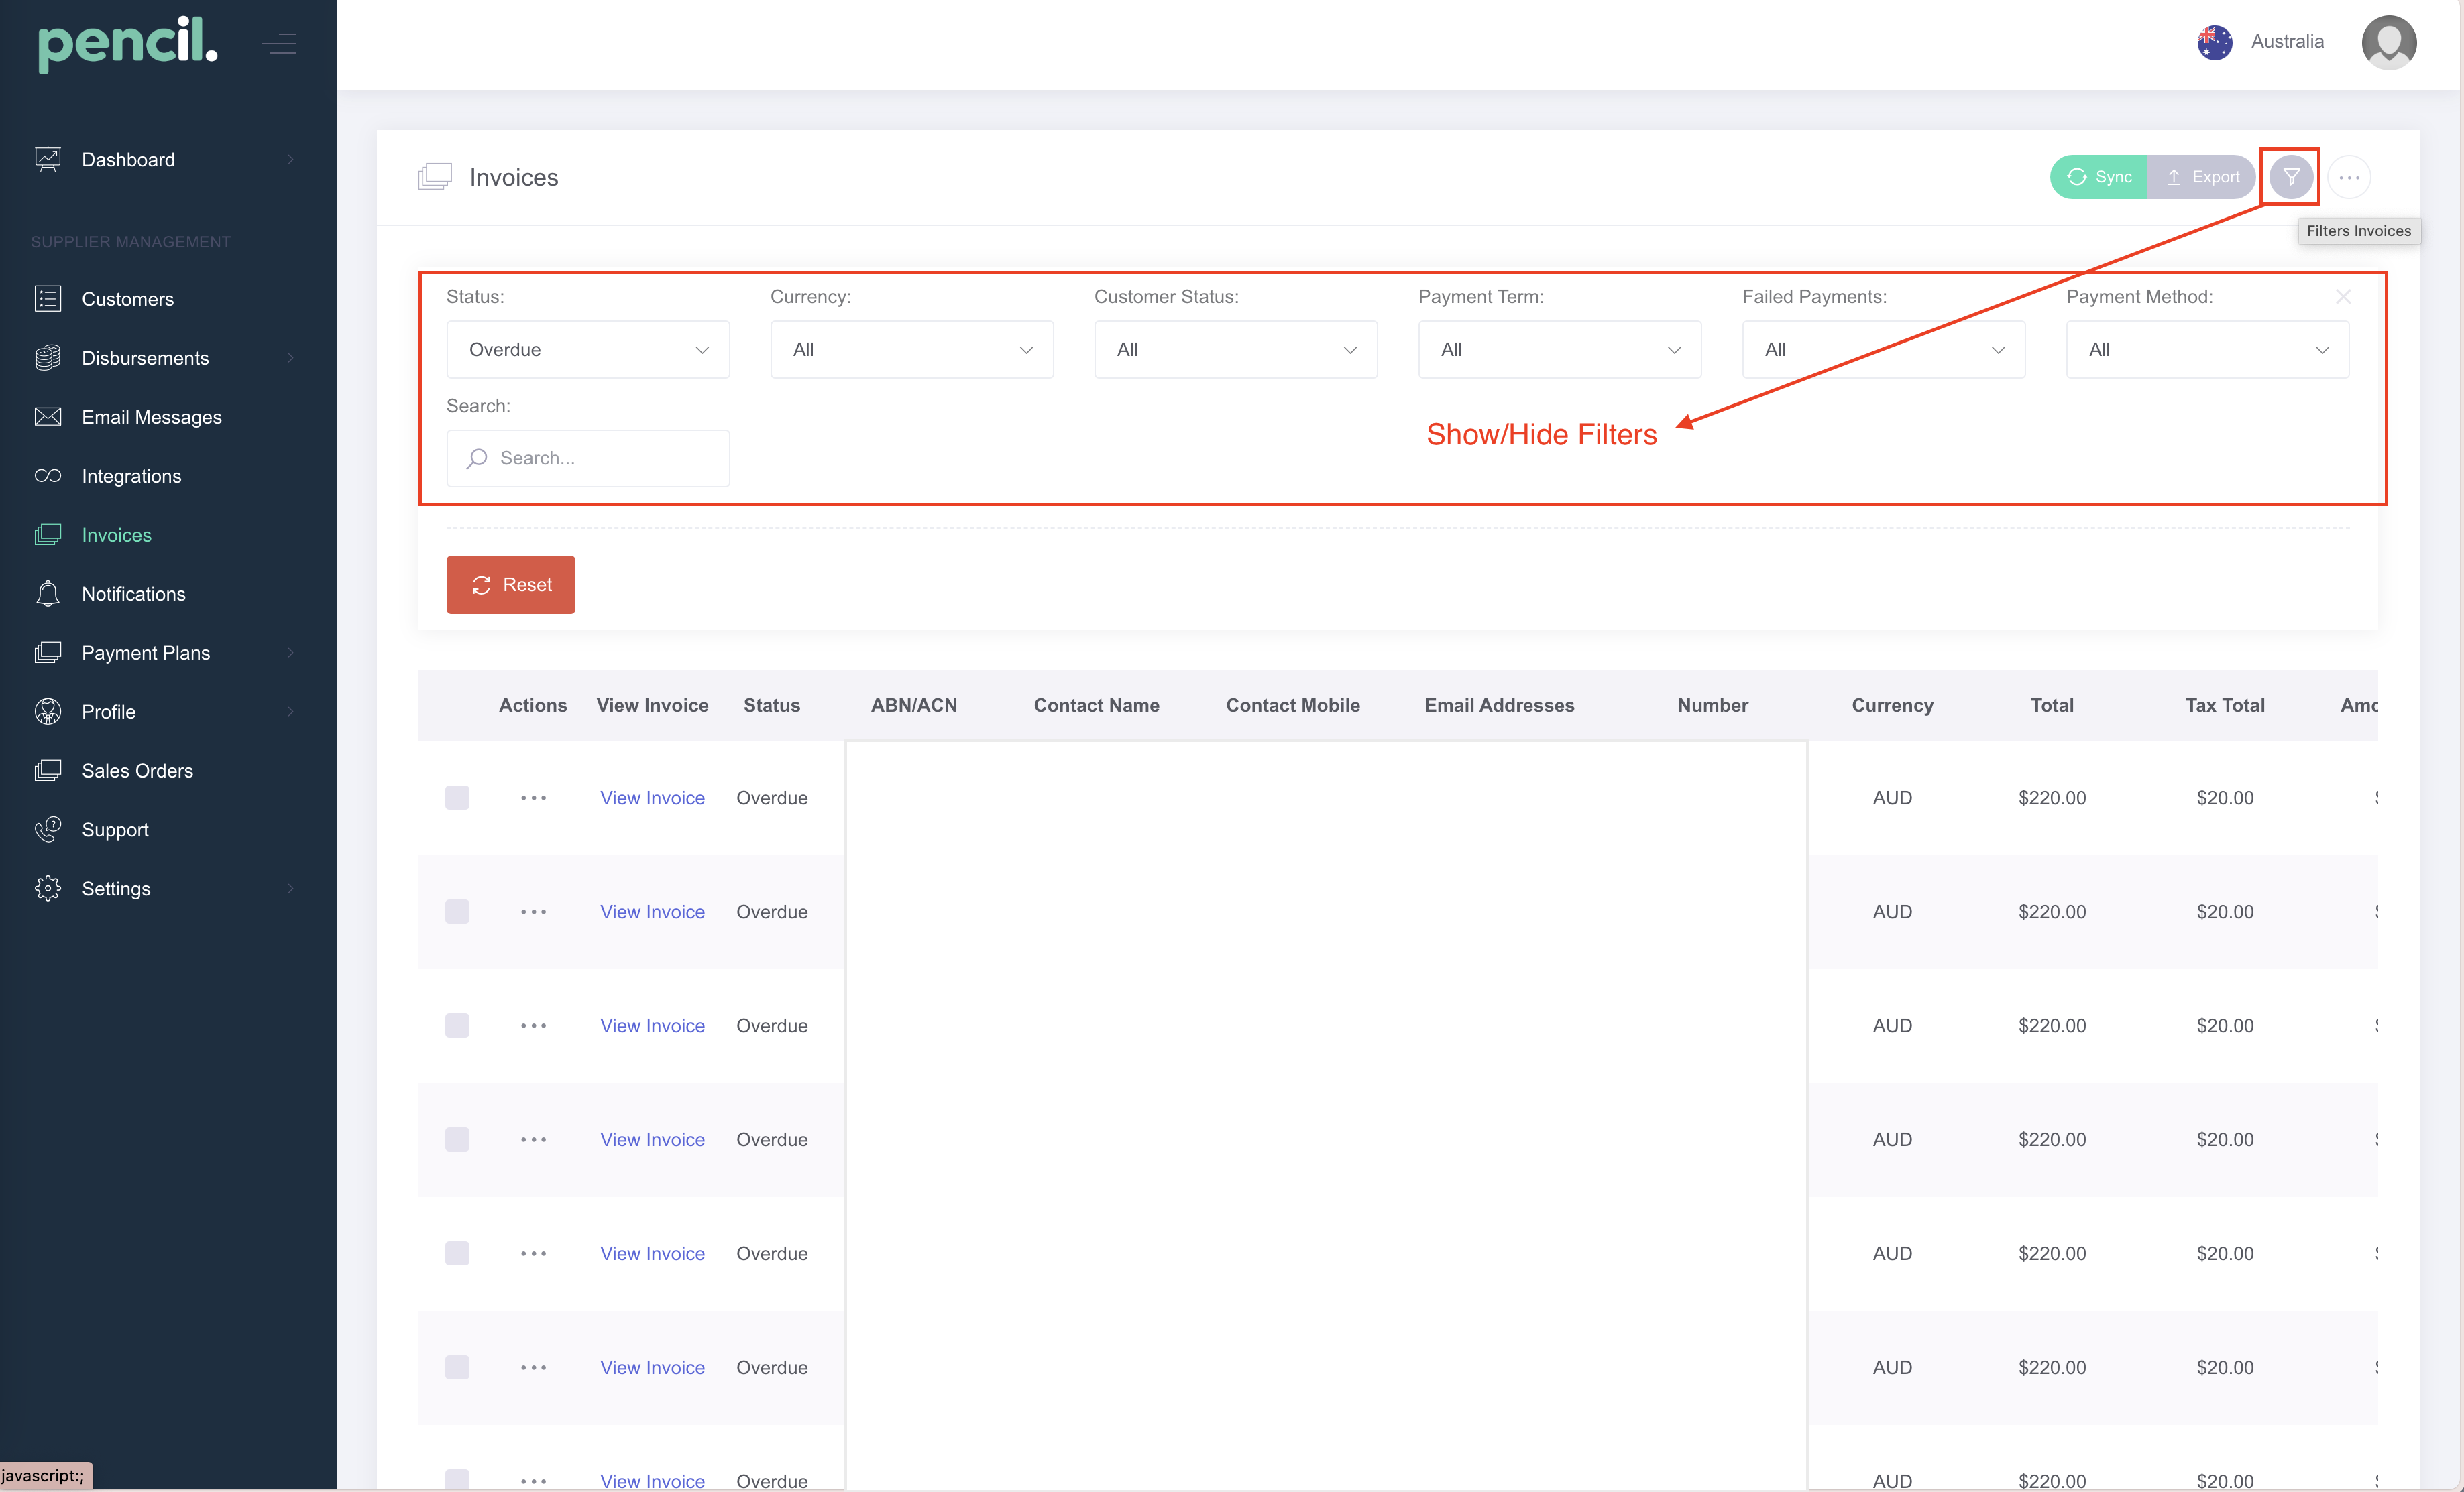Expand the Dashboard menu chevron
The width and height of the screenshot is (2464, 1492).
(x=291, y=159)
